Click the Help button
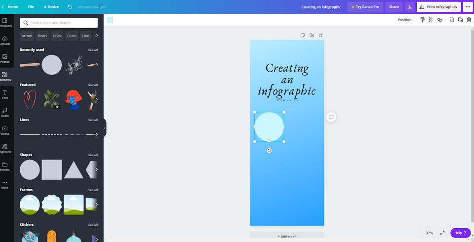Screen dimensions: 474x242 pyautogui.click(x=460, y=233)
